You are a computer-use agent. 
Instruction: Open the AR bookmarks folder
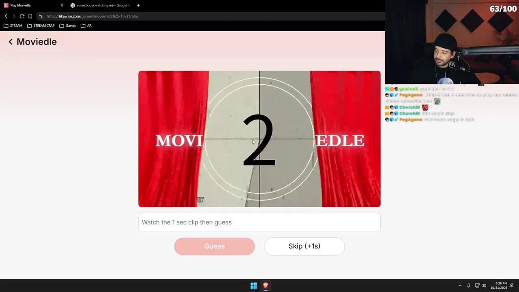86,26
